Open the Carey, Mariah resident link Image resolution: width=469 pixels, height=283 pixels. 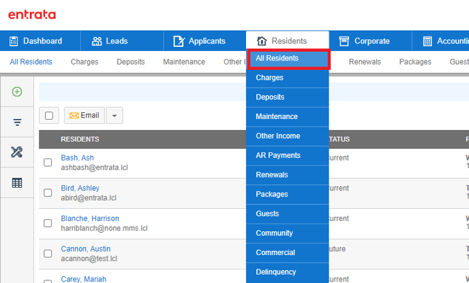83,279
